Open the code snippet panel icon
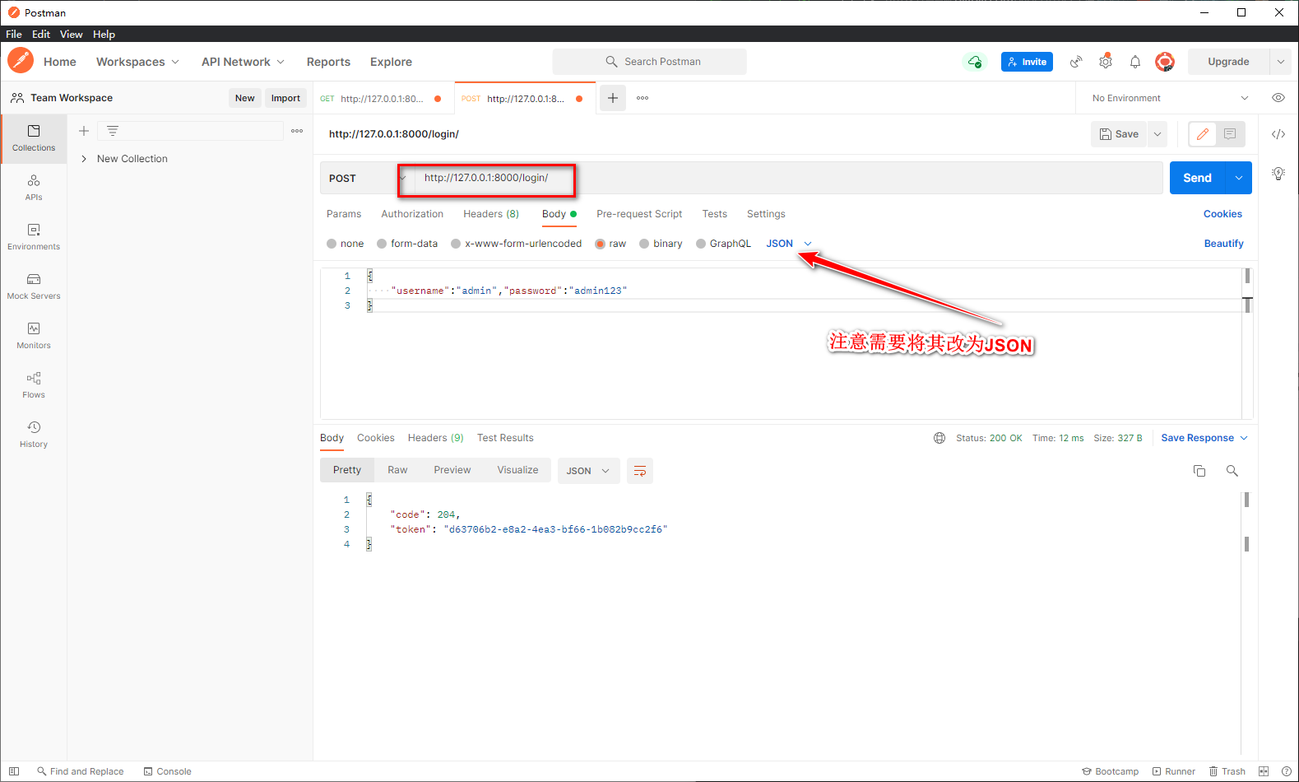 tap(1278, 134)
